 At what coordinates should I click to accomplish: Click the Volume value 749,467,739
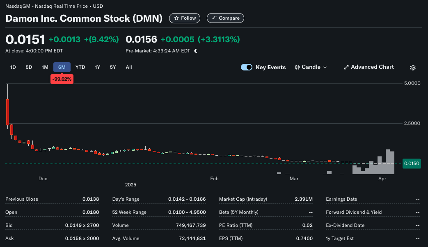[x=191, y=225]
